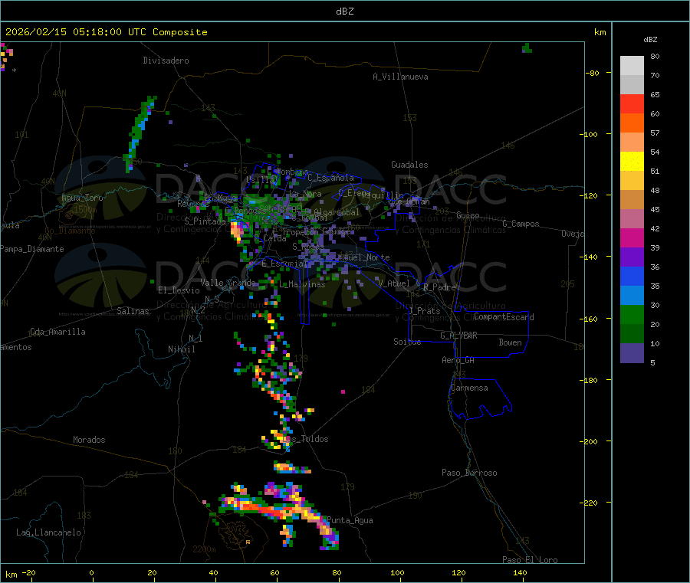Click the Nihuil map label
Screen dimensions: 690x583
(x=182, y=349)
